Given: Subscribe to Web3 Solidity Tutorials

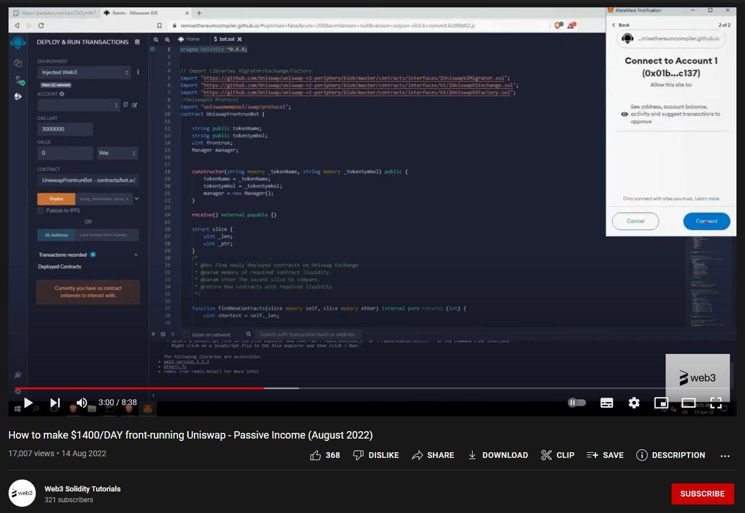Looking at the screenshot, I should click(x=702, y=494).
